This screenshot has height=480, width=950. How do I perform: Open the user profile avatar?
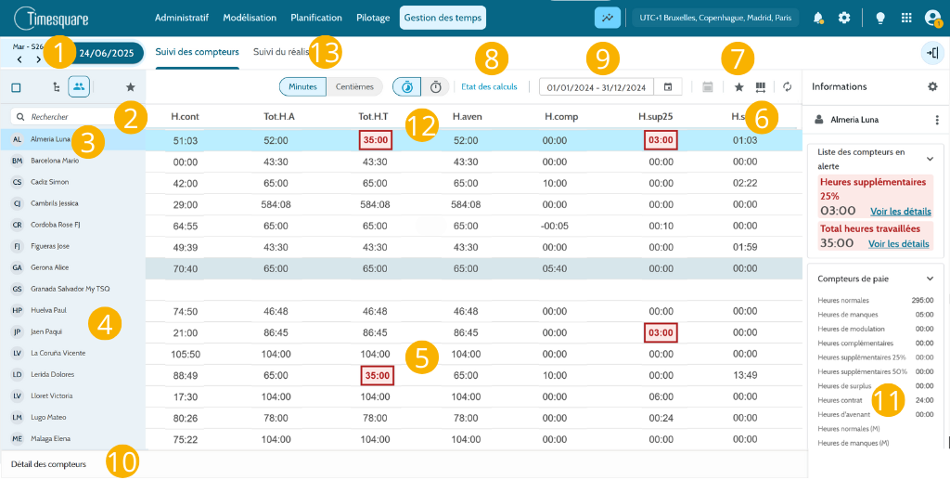click(933, 19)
